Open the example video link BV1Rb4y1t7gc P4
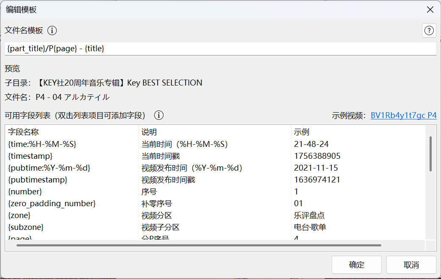 (403, 116)
